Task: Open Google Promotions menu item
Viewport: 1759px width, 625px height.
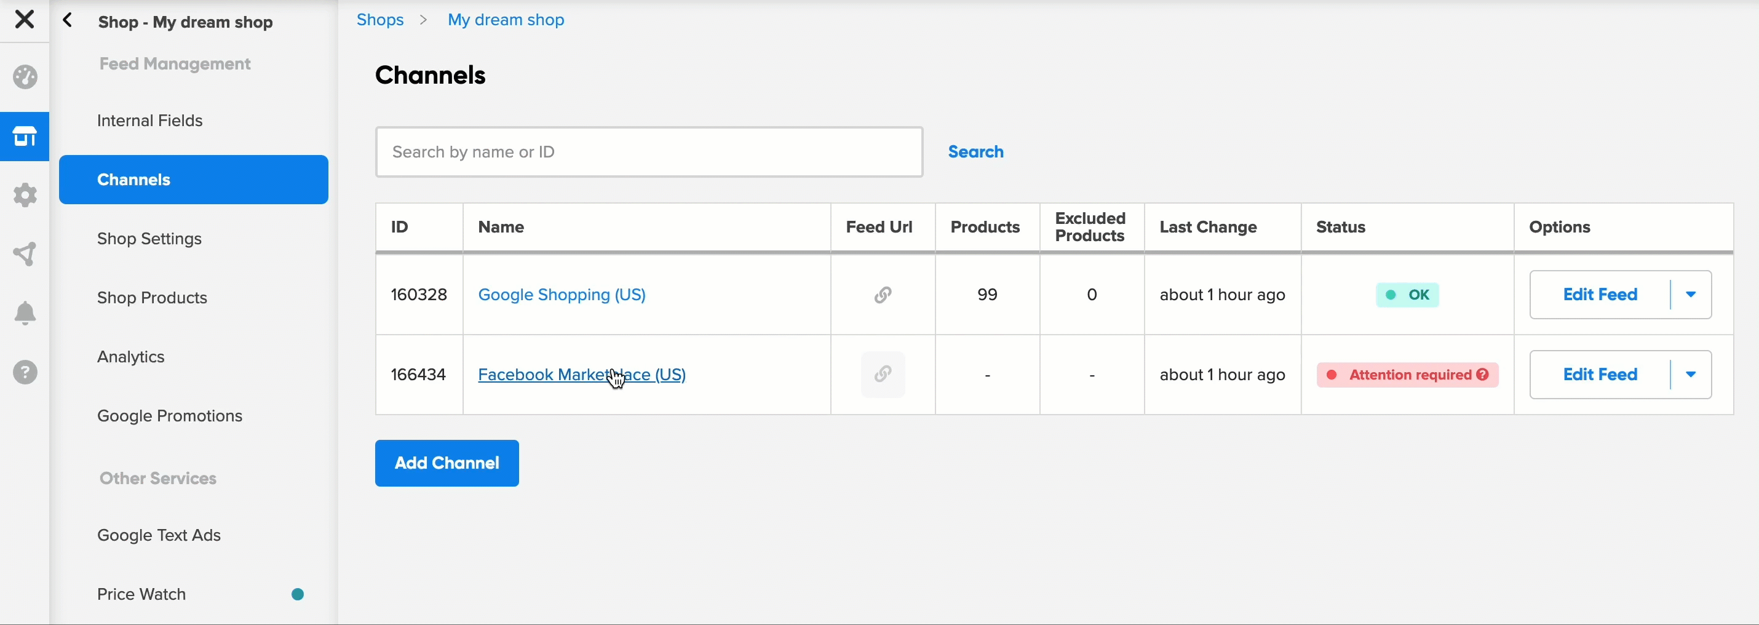Action: pos(169,416)
